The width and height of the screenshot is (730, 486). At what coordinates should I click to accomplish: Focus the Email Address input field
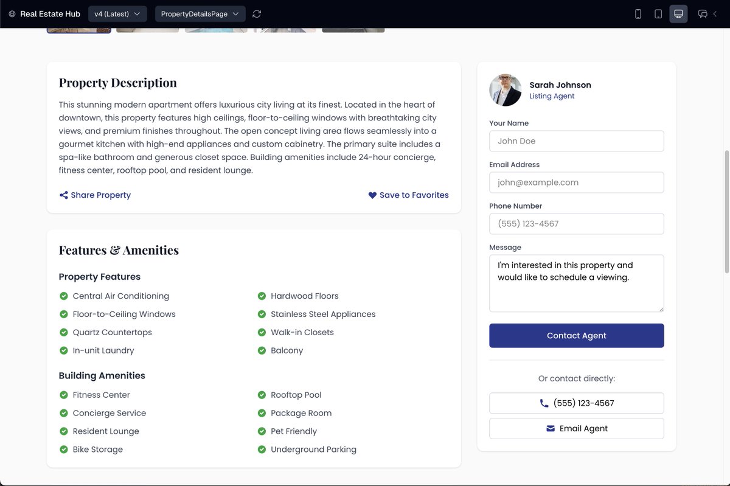coord(576,182)
